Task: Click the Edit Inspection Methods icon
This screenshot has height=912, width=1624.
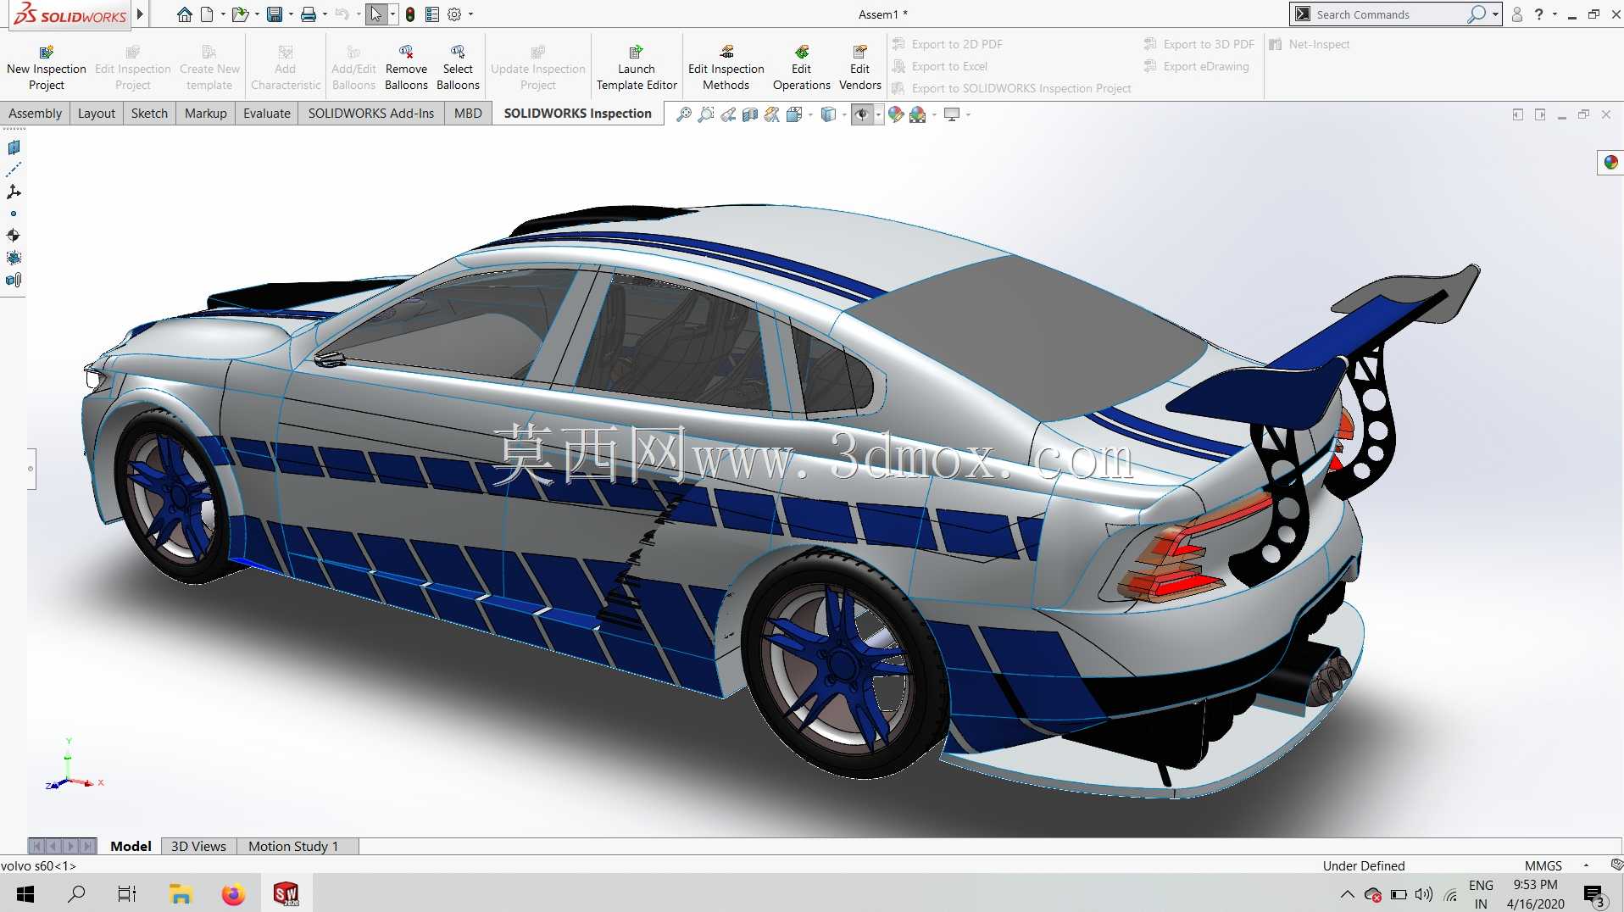Action: coord(726,52)
